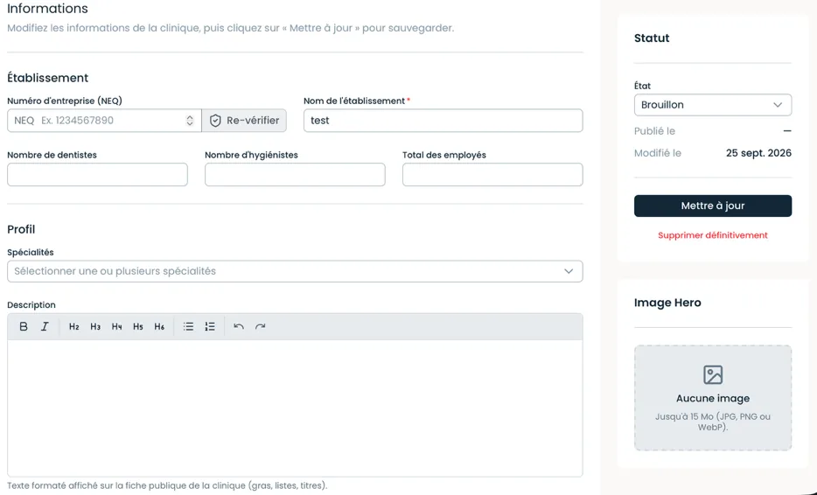Apply H3 heading style
This screenshot has height=495, width=817.
tap(95, 327)
